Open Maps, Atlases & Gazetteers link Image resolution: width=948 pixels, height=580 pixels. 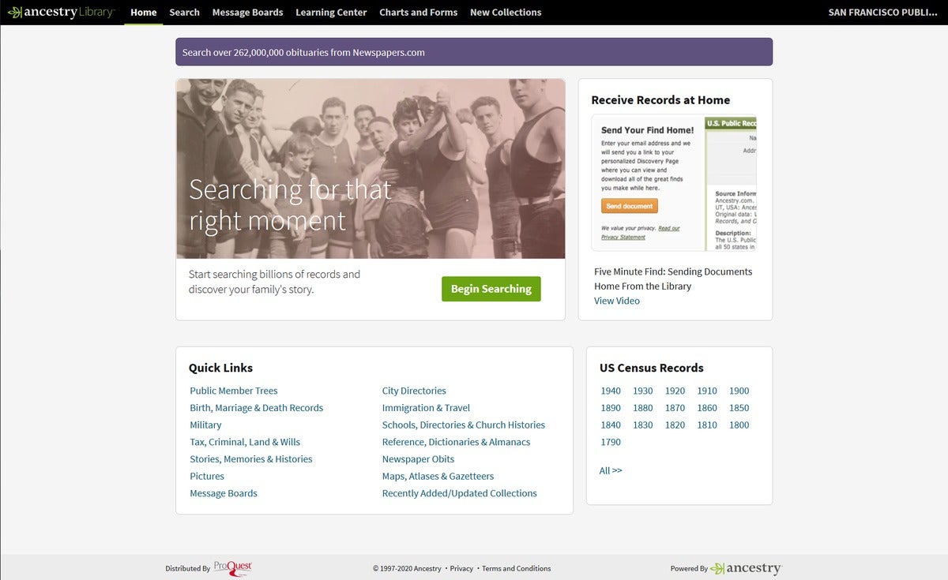[438, 476]
